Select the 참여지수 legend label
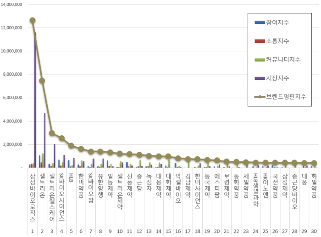This screenshot has height=237, width=321. coord(277,22)
